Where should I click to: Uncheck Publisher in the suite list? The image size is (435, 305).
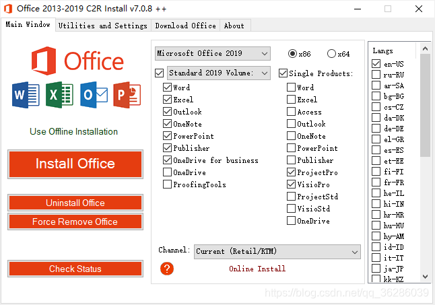167,147
